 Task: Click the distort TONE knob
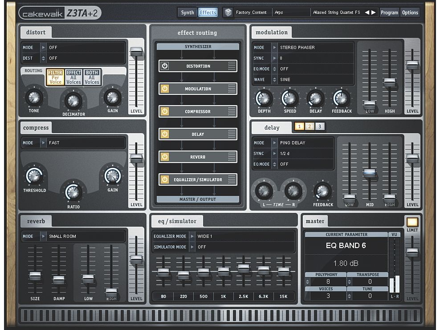tap(34, 98)
